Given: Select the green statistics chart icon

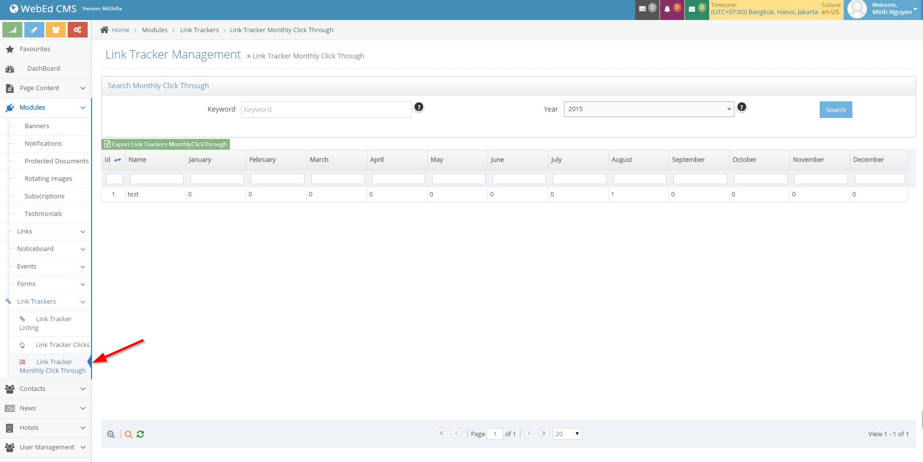Looking at the screenshot, I should pyautogui.click(x=12, y=30).
